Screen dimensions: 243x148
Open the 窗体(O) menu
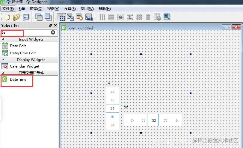[x=36, y=8]
